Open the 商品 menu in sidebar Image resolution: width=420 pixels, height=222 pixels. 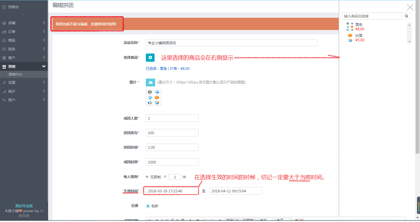24,40
